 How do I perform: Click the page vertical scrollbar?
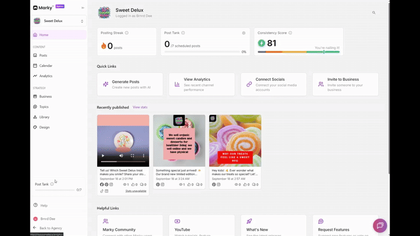[x=388, y=87]
